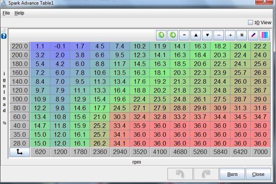Screen dimensions: 276x184
Task: Click the asterisk multiply/scale button
Action: 242,35
